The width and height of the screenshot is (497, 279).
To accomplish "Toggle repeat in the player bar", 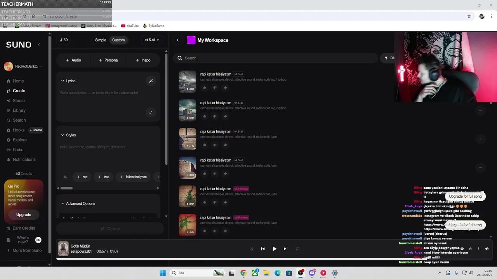I will [x=297, y=249].
